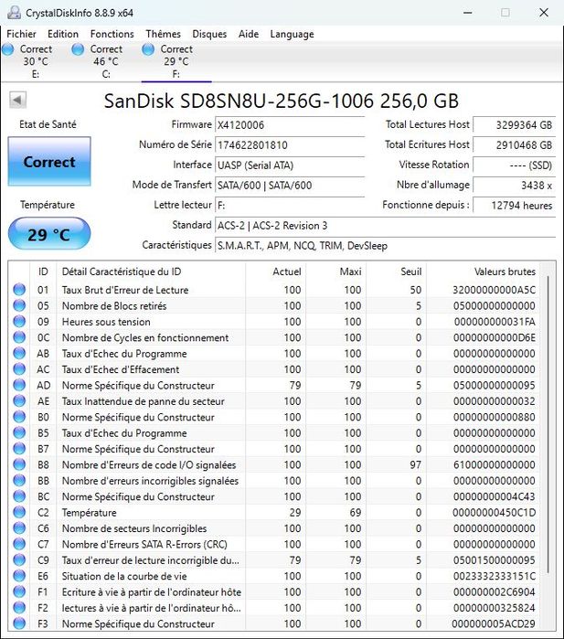This screenshot has height=639, width=564.
Task: Click status orb for ID B0 row
Action: 19,417
